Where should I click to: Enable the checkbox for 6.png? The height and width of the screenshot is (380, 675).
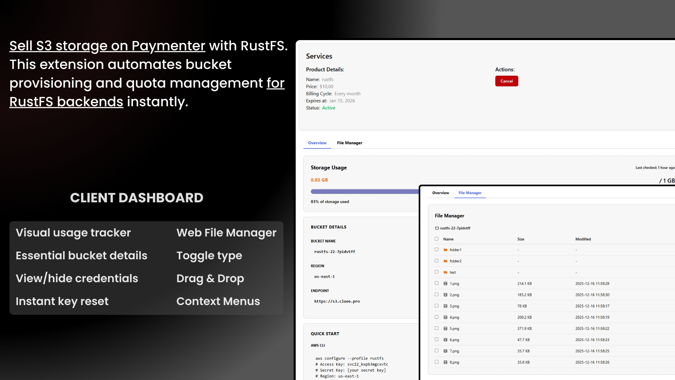(x=437, y=340)
